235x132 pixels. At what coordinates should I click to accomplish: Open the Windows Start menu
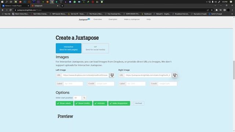[2, 2]
